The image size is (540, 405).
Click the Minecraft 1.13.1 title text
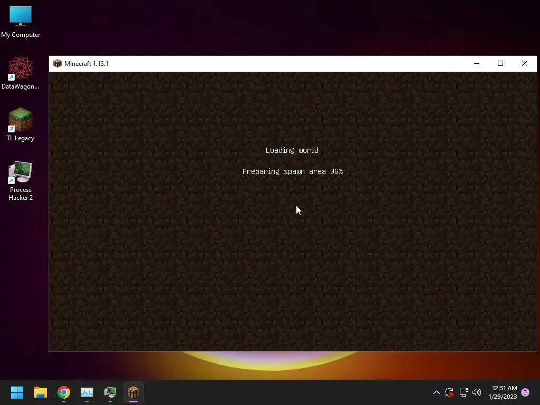(x=86, y=64)
